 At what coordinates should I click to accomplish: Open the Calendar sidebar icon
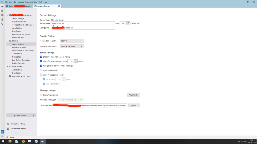tap(2, 15)
